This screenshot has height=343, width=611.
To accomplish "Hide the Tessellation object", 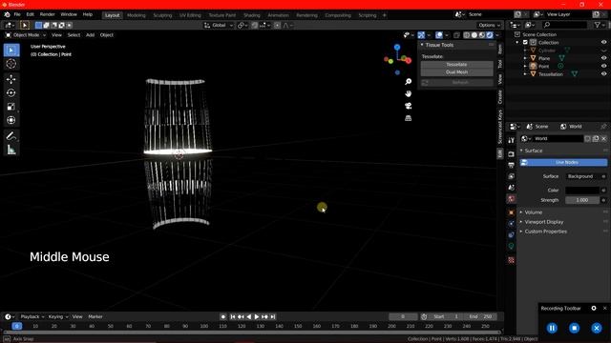I will tap(603, 74).
